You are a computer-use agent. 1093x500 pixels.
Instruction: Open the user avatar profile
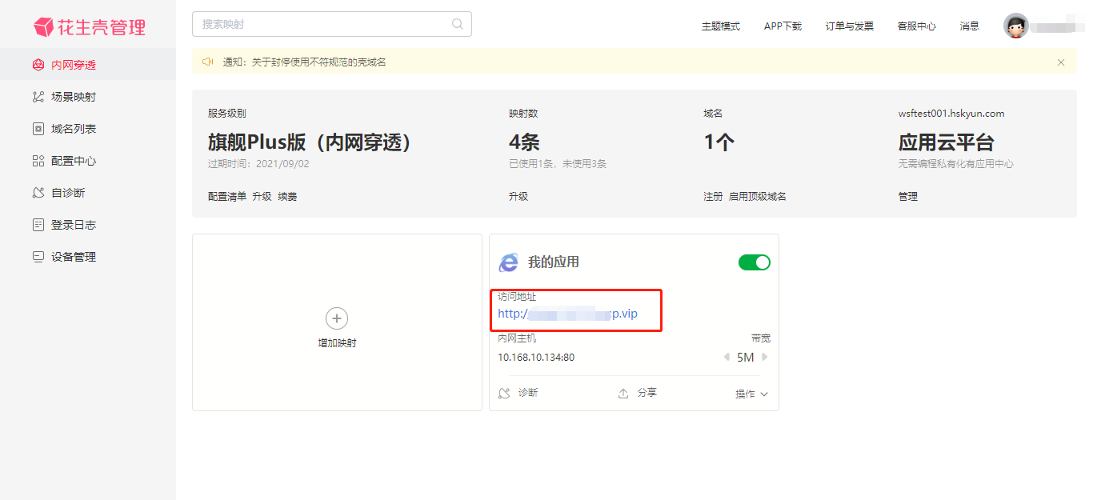pos(1016,26)
